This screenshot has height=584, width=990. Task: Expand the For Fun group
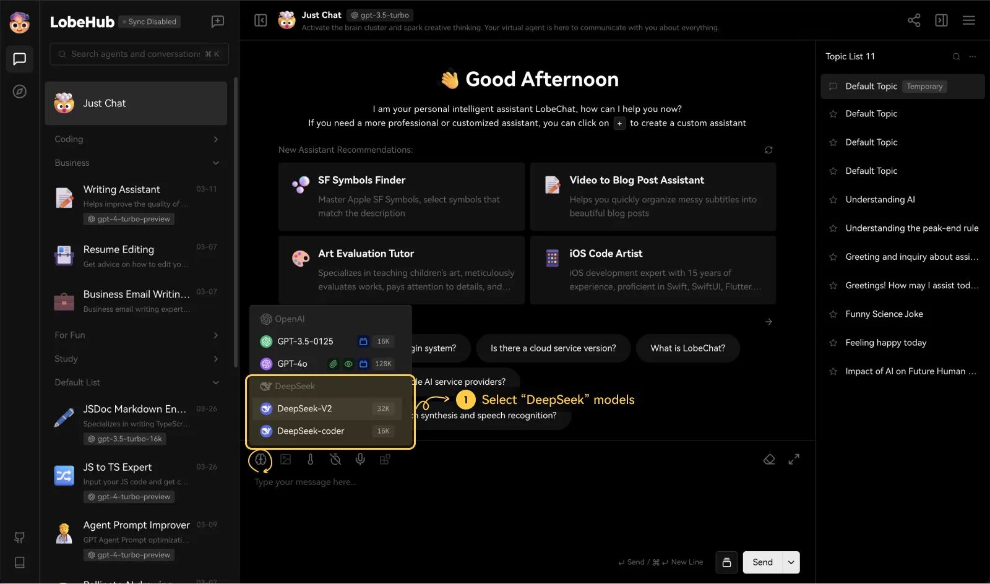[137, 335]
